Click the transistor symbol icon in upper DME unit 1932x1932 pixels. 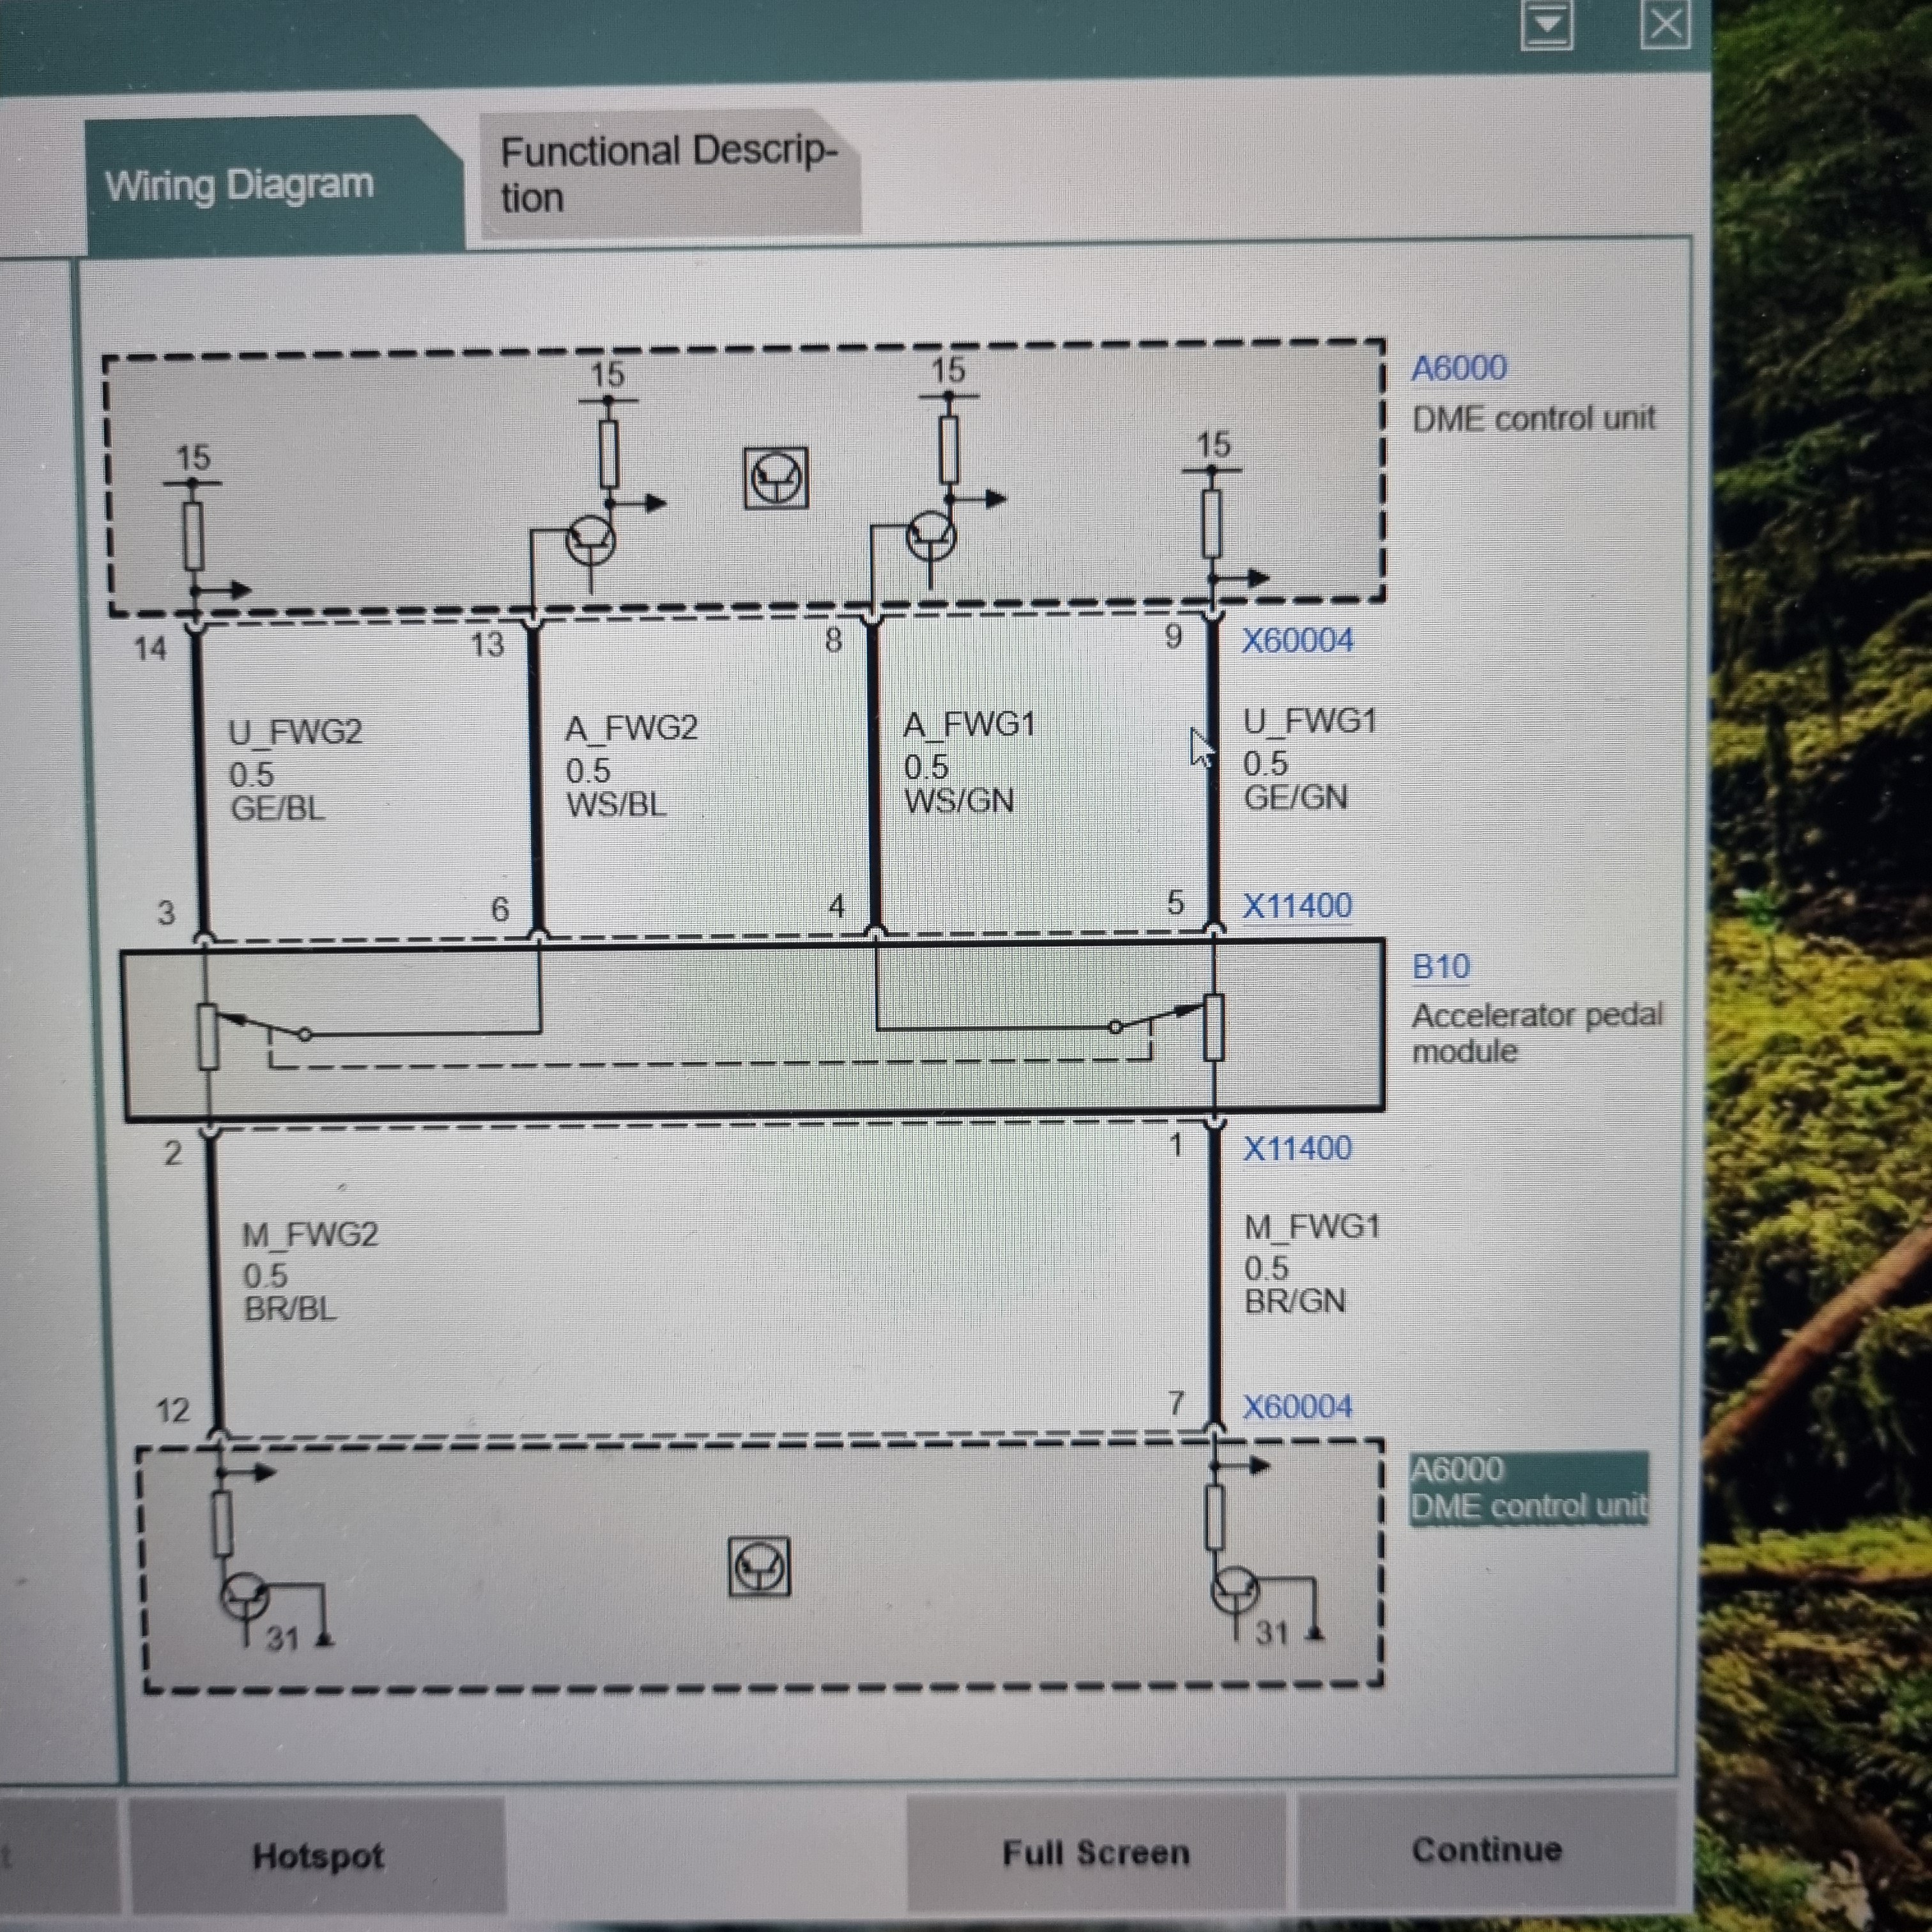pyautogui.click(x=776, y=477)
